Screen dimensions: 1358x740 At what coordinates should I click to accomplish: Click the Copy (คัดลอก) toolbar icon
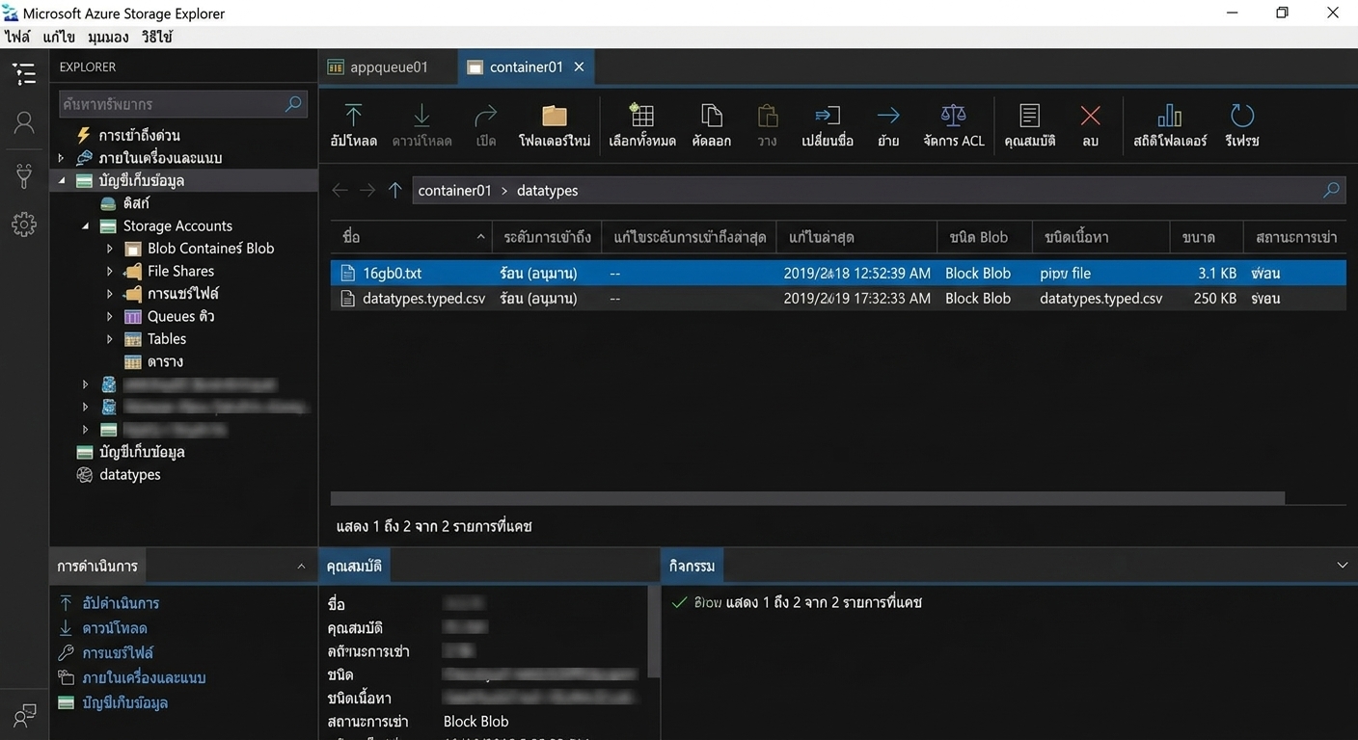coord(712,116)
